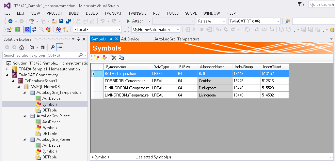Open the TwinCAT RT (x86) platform dropdown
Image resolution: width=335 pixels, height=161 pixels.
pyautogui.click(x=278, y=21)
